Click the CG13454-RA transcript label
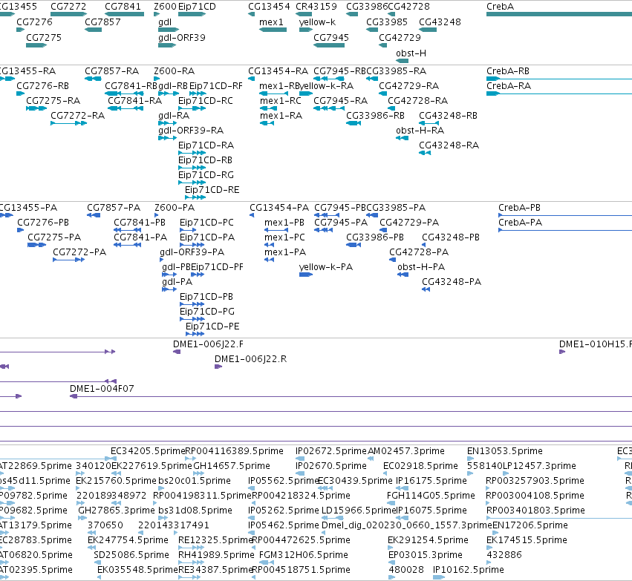The image size is (632, 581). click(x=278, y=71)
